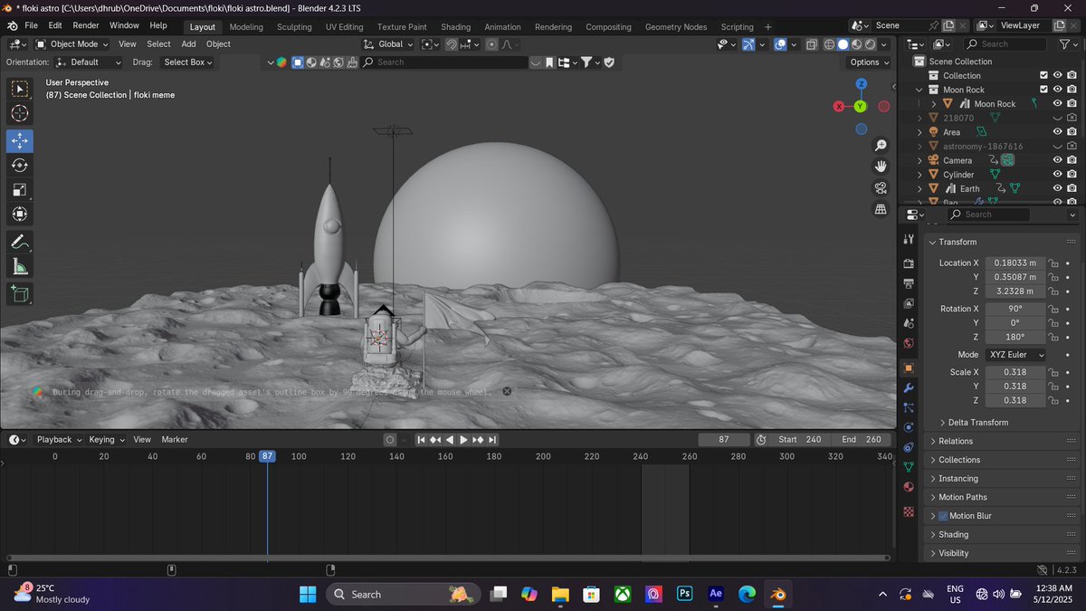This screenshot has height=611, width=1086.
Task: Open the Physics properties tab
Action: (x=909, y=427)
